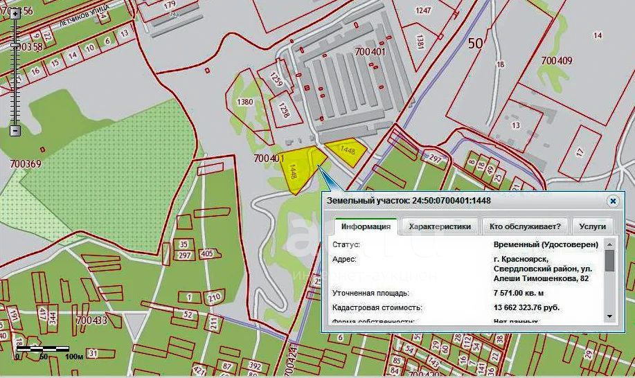635x378 pixels.
Task: Click parcel 1259 on the map
Action: 277,81
